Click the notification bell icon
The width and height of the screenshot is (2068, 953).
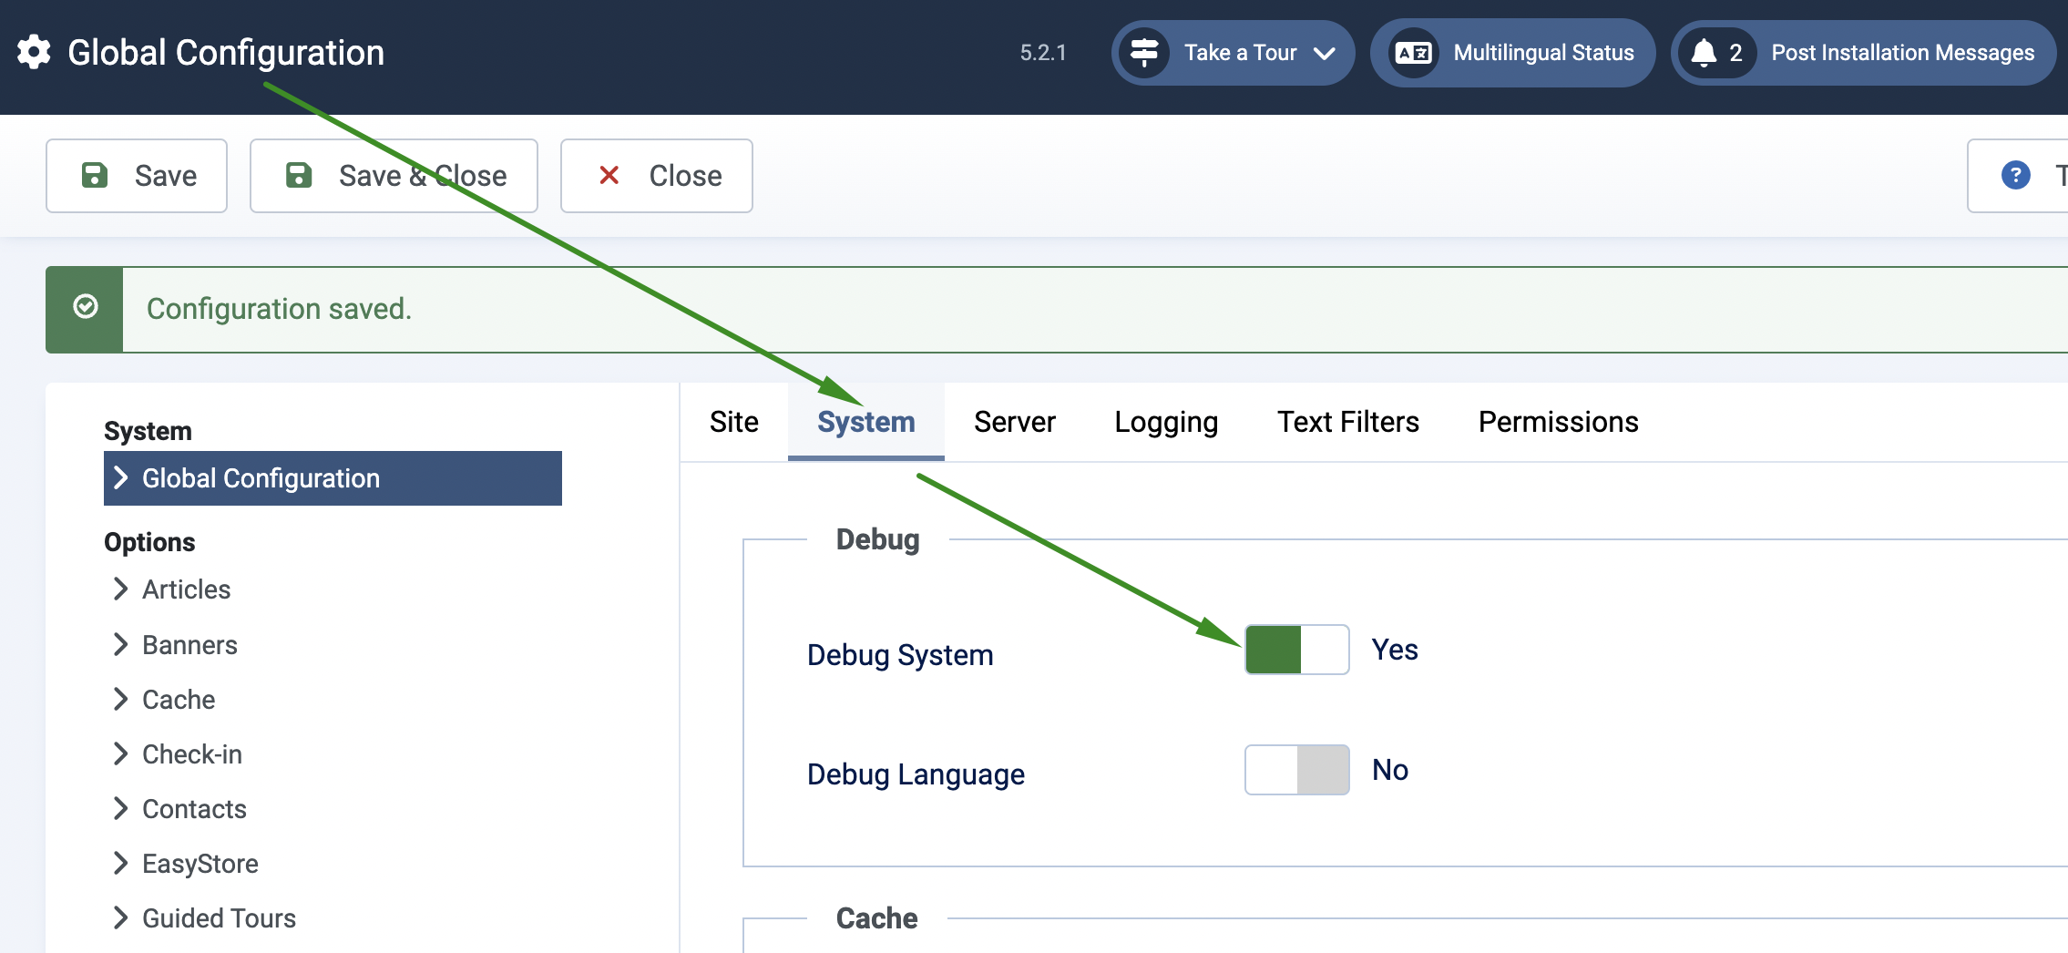pyautogui.click(x=1703, y=53)
